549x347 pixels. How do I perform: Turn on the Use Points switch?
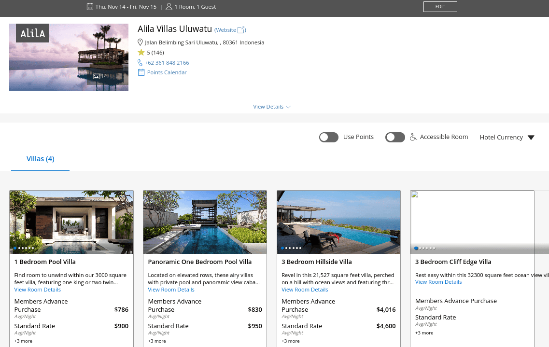click(329, 137)
